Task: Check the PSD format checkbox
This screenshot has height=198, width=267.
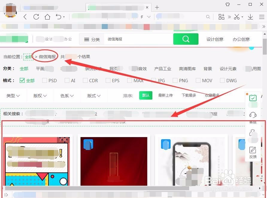Action: (44, 80)
